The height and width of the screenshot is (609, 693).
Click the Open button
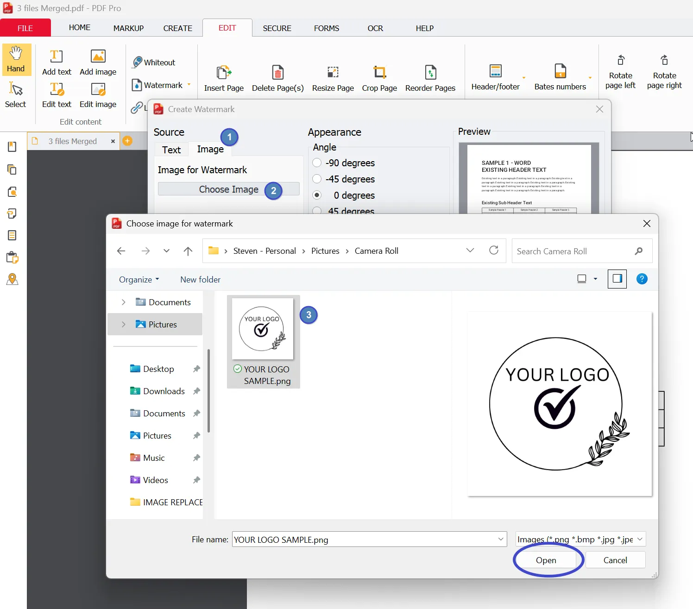click(546, 560)
